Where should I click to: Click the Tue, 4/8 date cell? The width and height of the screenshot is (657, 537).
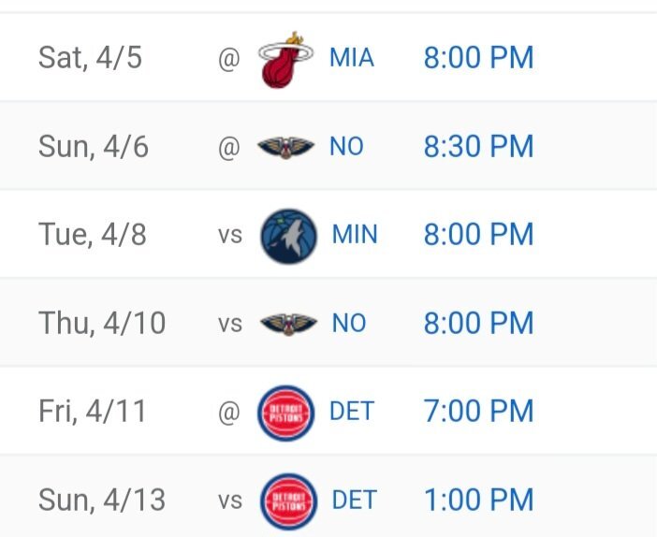(92, 234)
